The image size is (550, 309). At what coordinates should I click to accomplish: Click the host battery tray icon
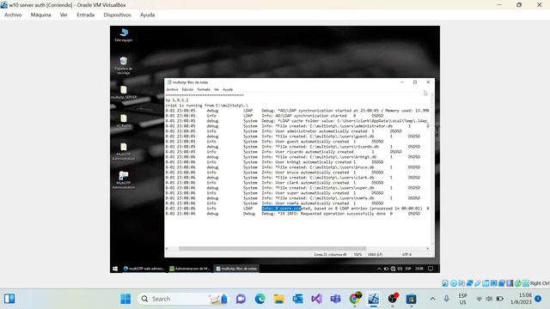point(500,299)
